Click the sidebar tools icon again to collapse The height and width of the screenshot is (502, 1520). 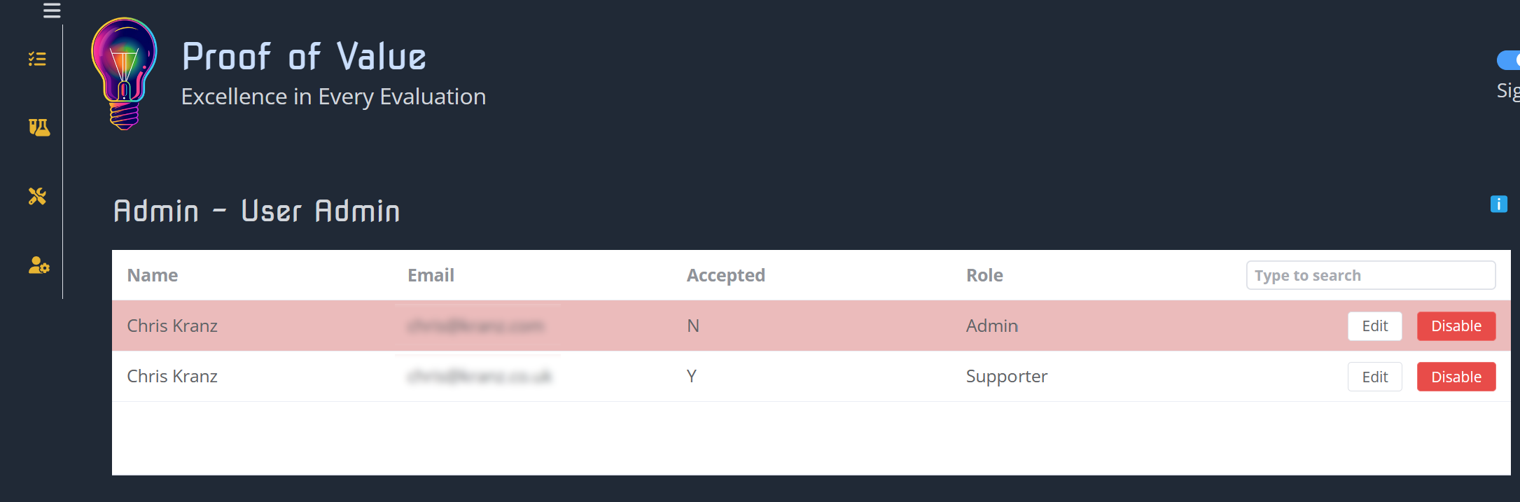(x=39, y=197)
